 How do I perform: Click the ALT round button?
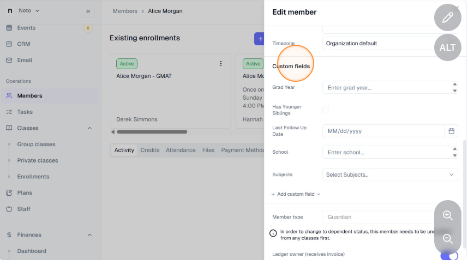447,47
